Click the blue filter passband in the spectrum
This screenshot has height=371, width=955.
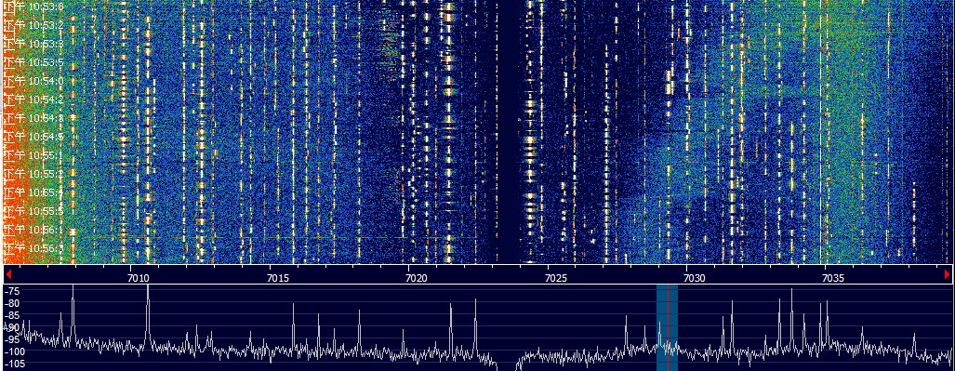pyautogui.click(x=667, y=327)
